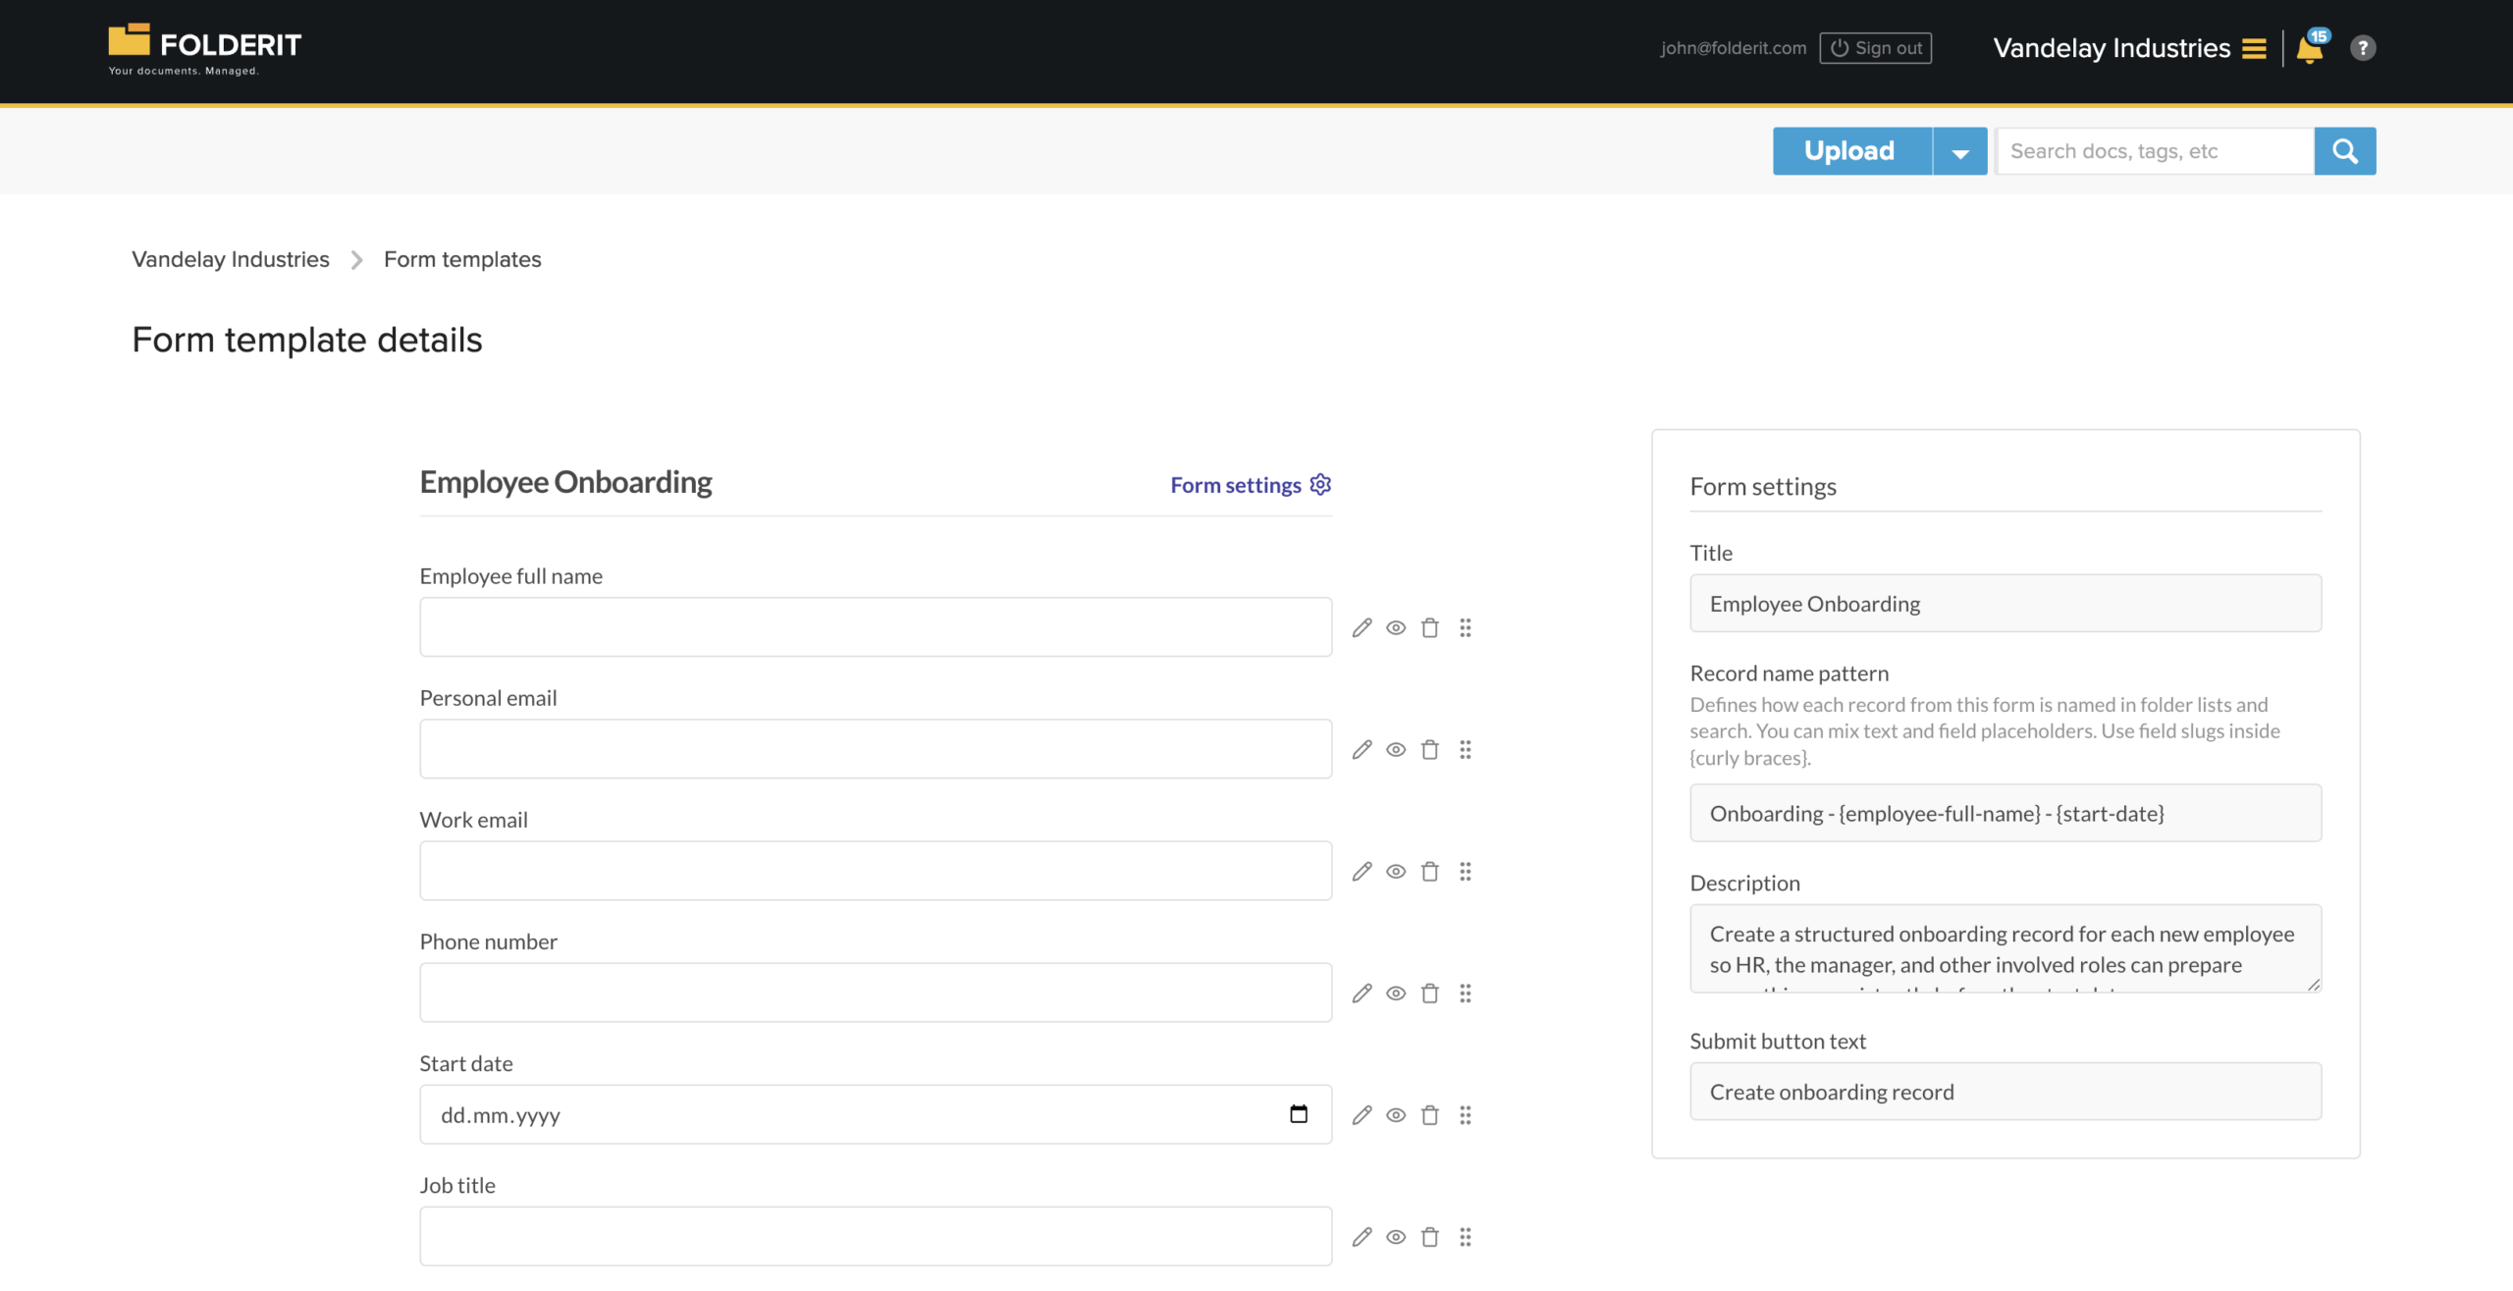Sign out of the account
The width and height of the screenshot is (2513, 1291).
1875,48
